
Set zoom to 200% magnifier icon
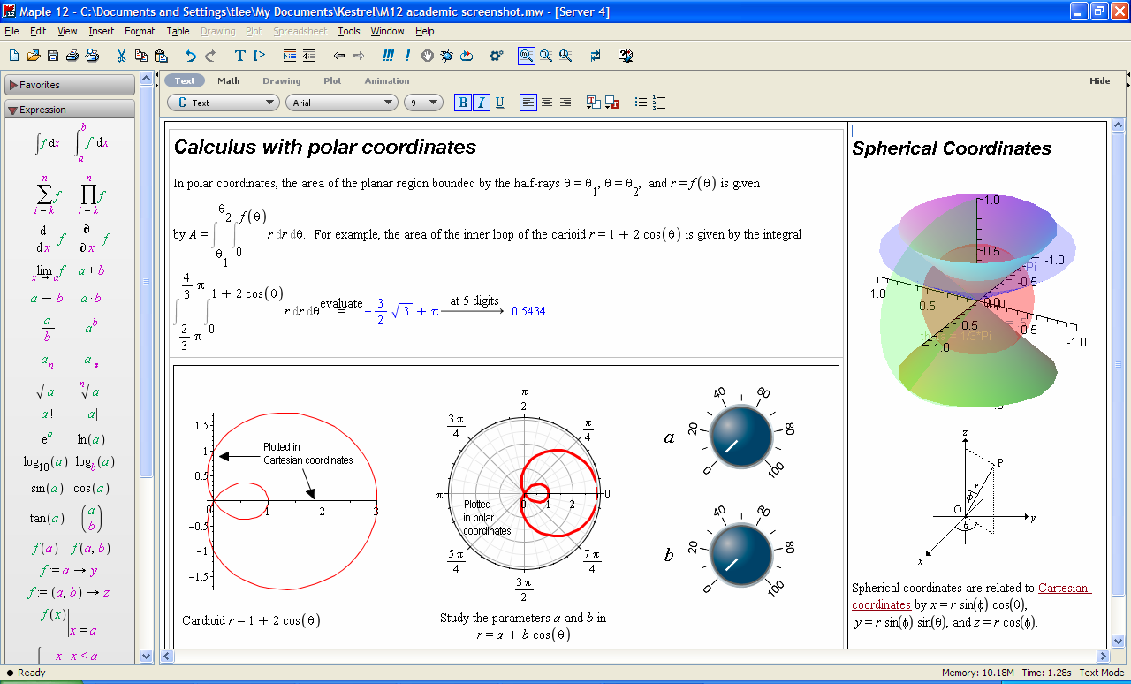pos(565,56)
